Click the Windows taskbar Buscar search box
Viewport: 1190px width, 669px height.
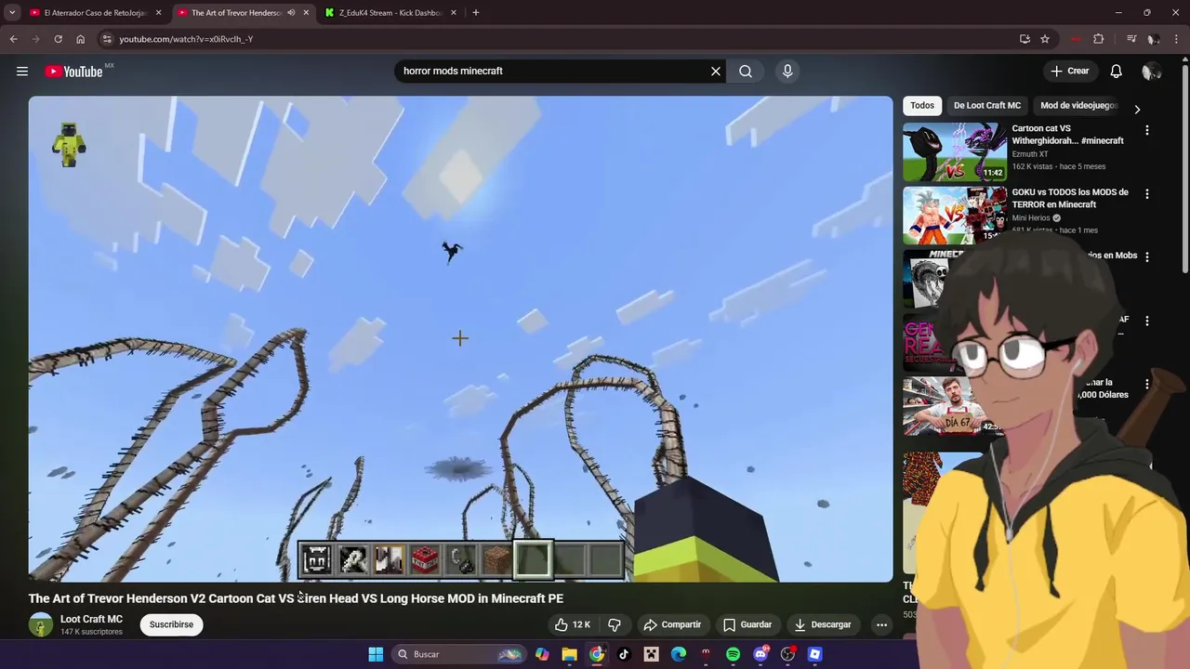pos(456,654)
